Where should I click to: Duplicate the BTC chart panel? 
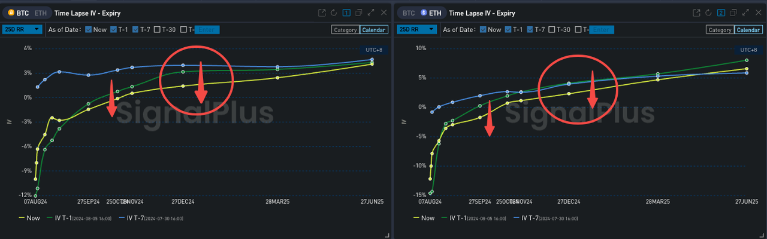point(358,13)
